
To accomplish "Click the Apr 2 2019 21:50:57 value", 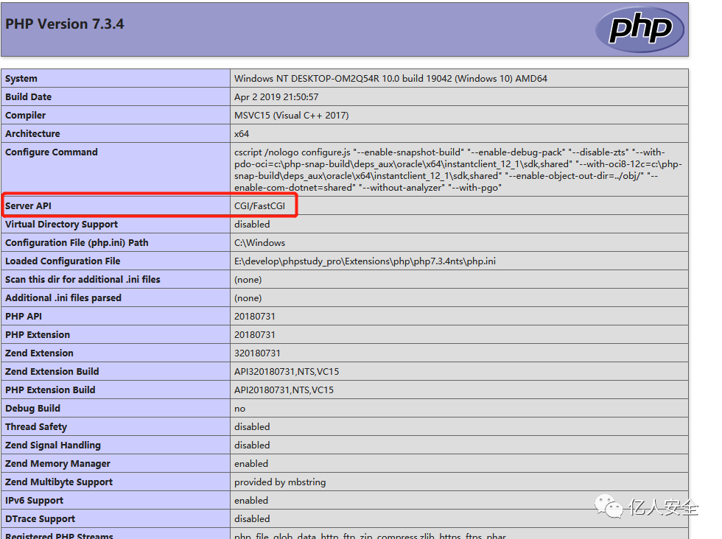I will point(276,97).
